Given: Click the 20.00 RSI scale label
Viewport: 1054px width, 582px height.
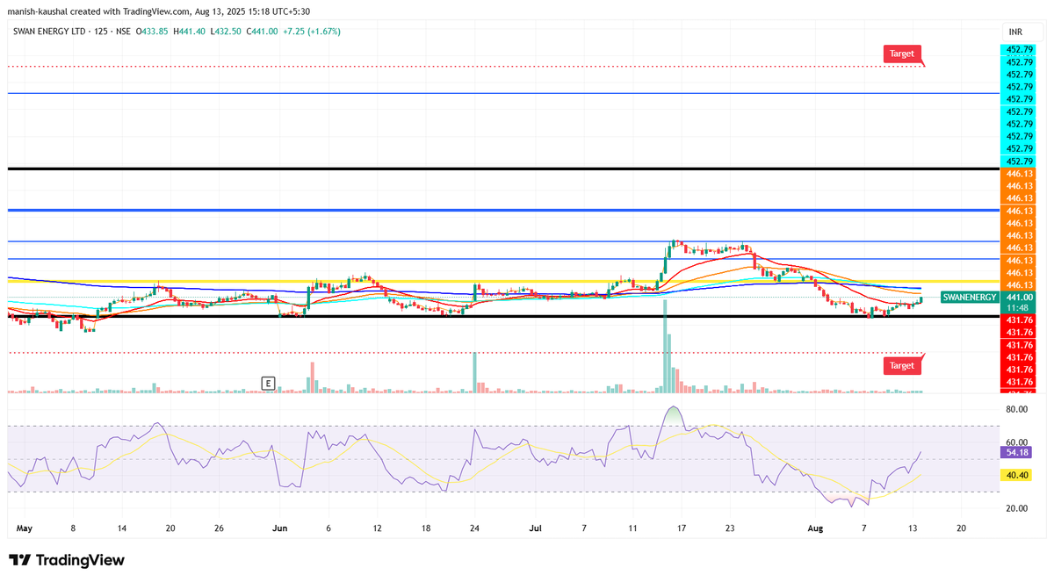Looking at the screenshot, I should pos(1017,509).
